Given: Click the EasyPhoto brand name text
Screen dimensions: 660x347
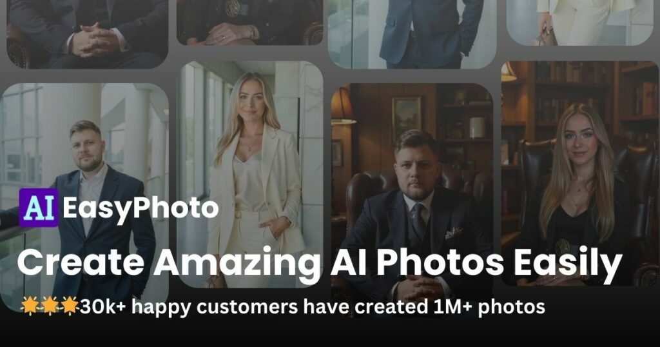Looking at the screenshot, I should pos(141,208).
